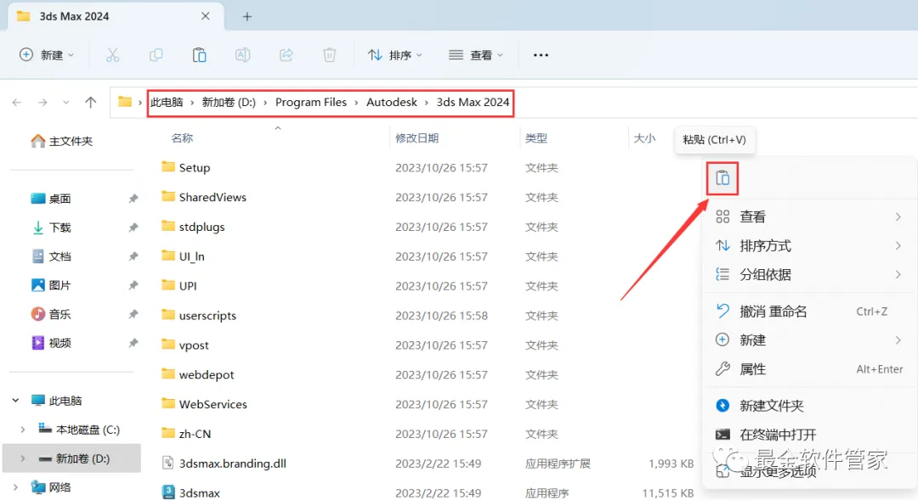The width and height of the screenshot is (918, 500).
Task: Click the Share icon in toolbar
Action: pos(286,55)
